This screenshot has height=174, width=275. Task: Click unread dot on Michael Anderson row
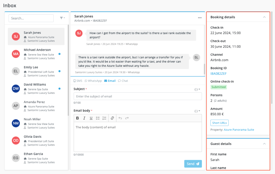[x=59, y=54]
